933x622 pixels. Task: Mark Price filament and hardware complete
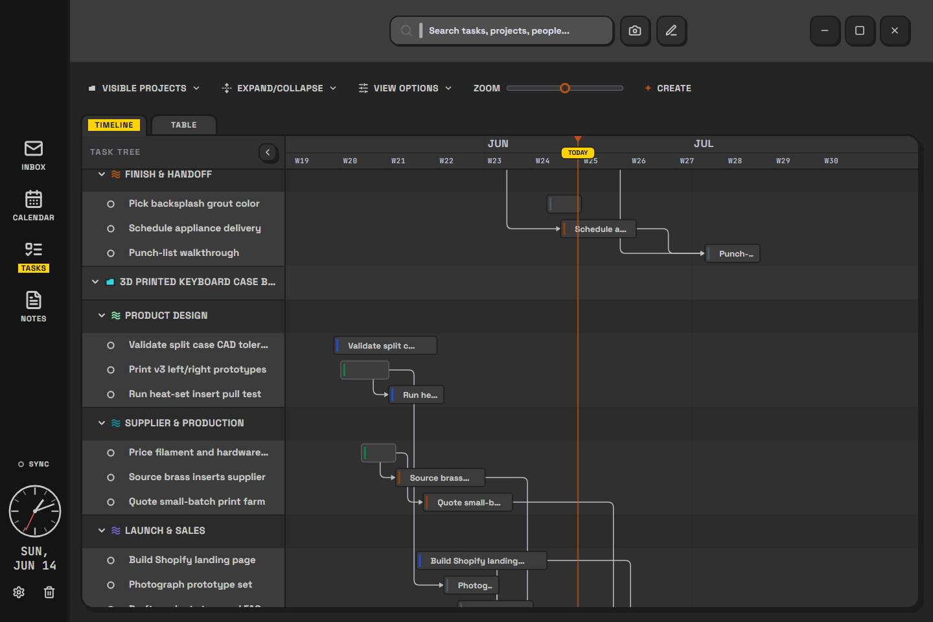pyautogui.click(x=111, y=453)
